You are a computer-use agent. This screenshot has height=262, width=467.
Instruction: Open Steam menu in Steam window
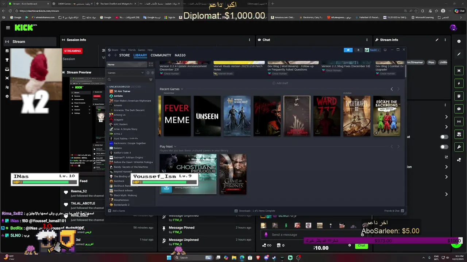pos(115,50)
